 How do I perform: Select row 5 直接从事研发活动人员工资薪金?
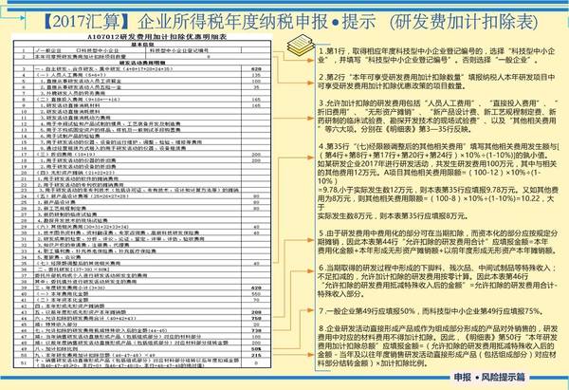tap(142, 81)
